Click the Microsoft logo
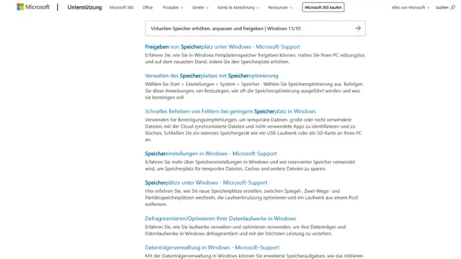This screenshot has width=461, height=259. tap(33, 7)
